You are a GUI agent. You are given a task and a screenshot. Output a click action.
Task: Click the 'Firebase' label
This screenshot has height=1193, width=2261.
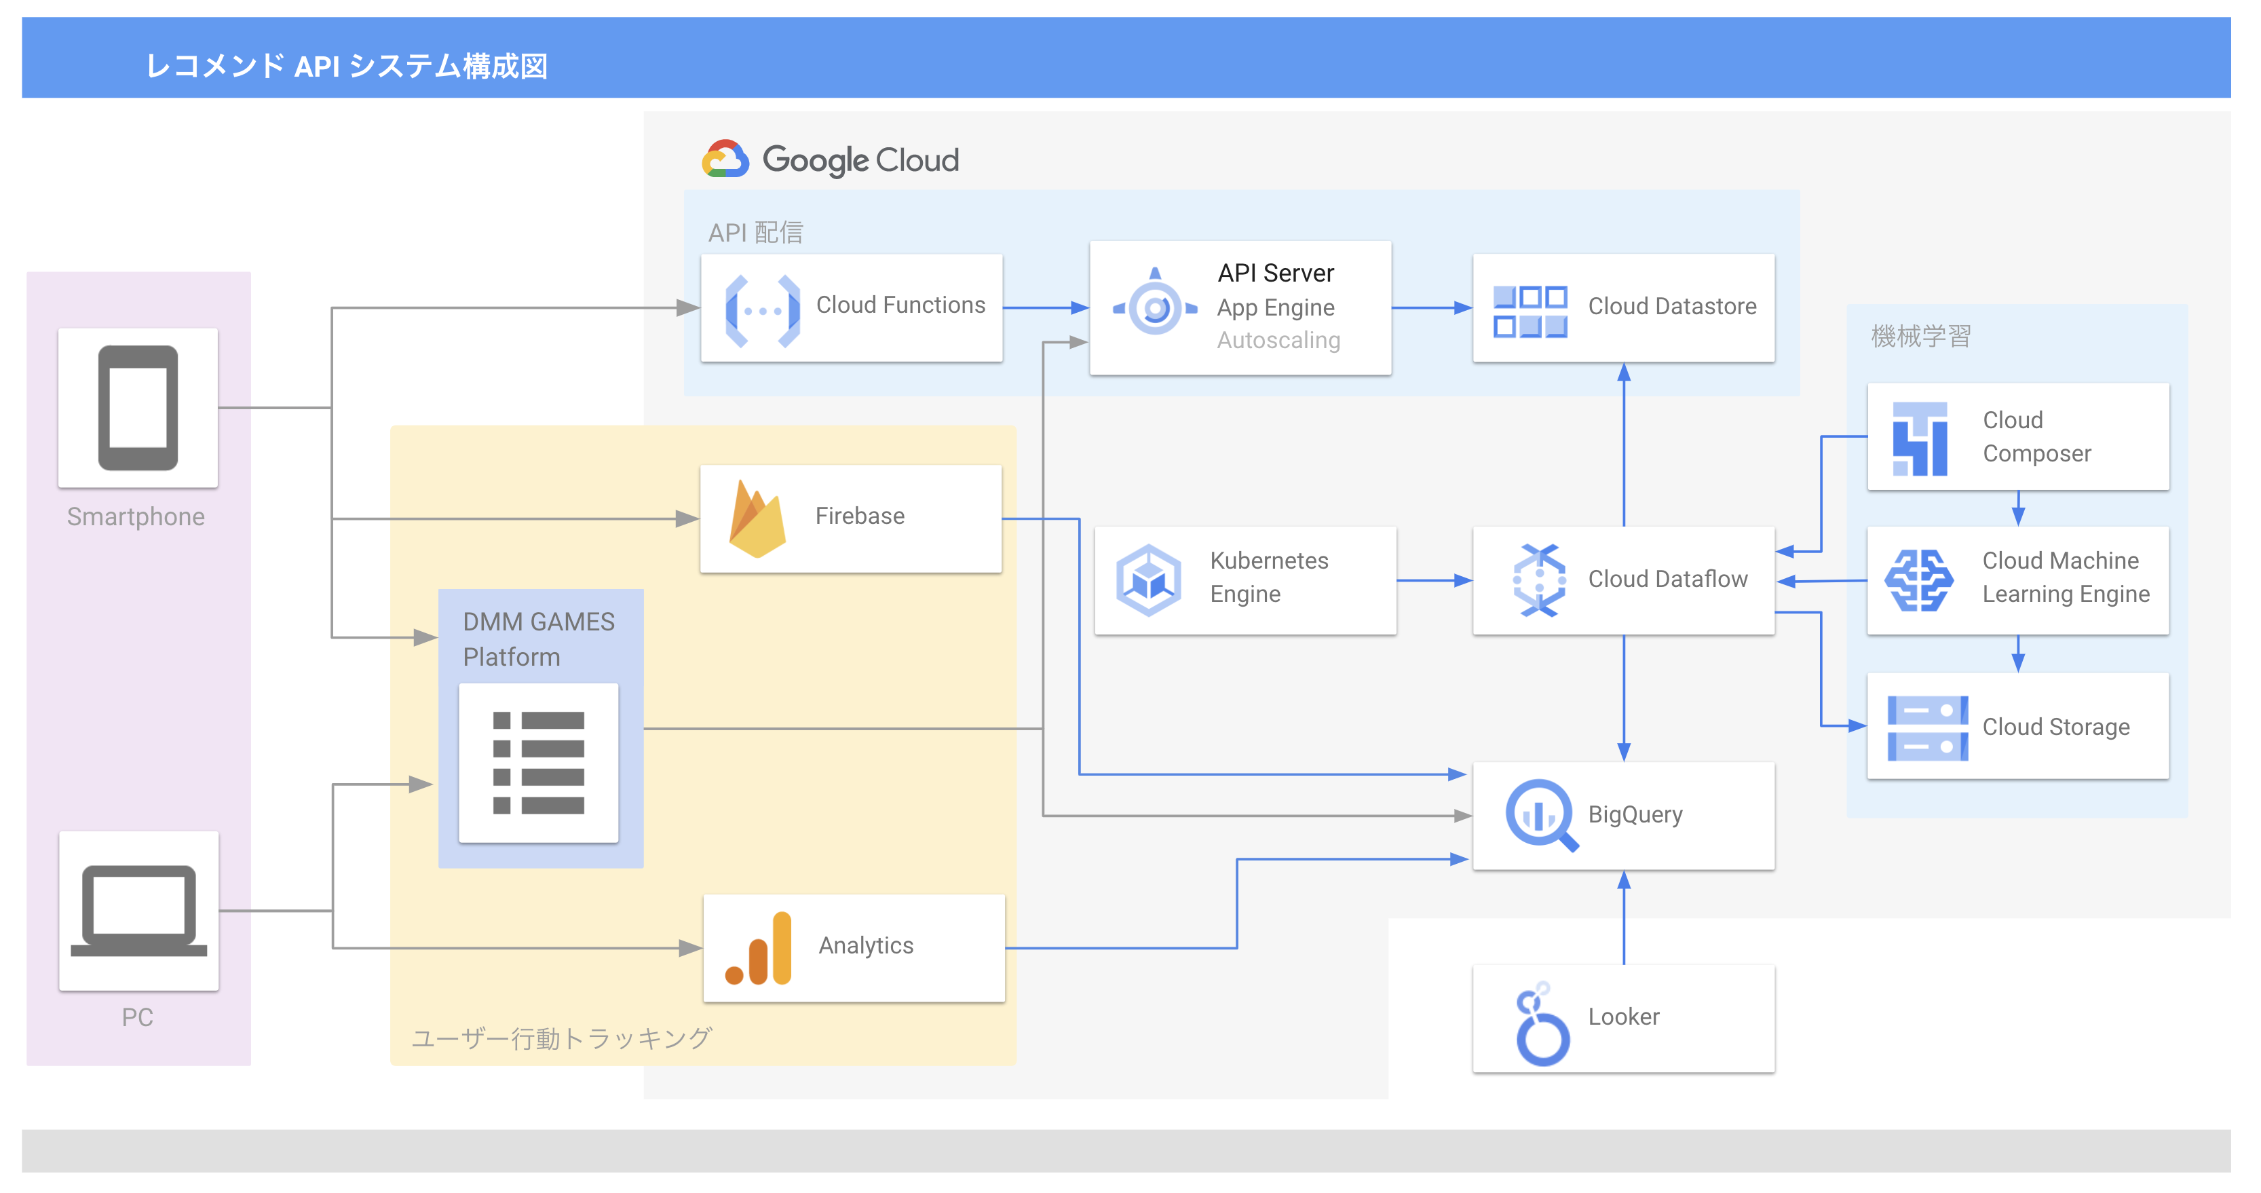859,516
